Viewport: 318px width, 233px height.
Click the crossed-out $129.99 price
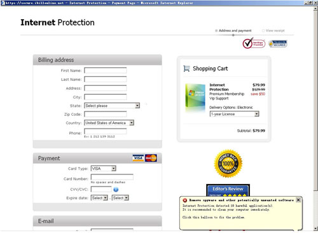pyautogui.click(x=258, y=89)
